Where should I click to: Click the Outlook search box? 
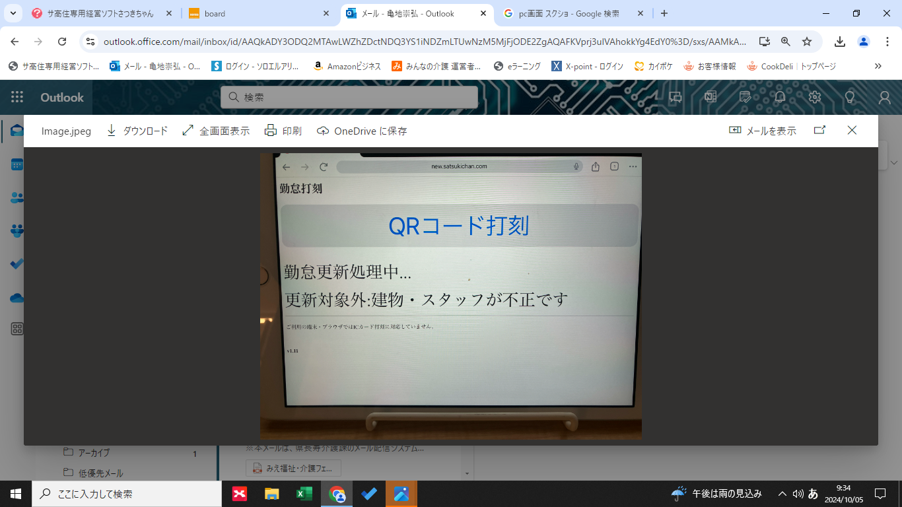[x=349, y=97]
